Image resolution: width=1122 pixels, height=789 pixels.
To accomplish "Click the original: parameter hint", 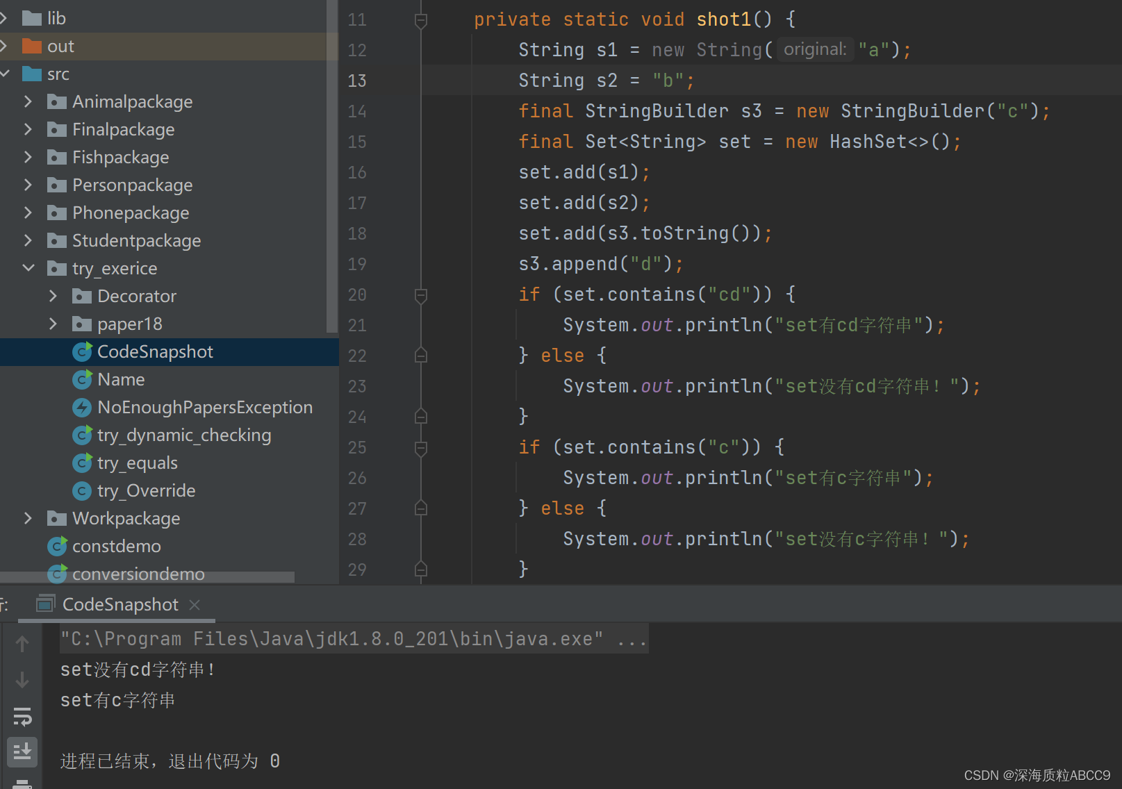I will (x=815, y=49).
